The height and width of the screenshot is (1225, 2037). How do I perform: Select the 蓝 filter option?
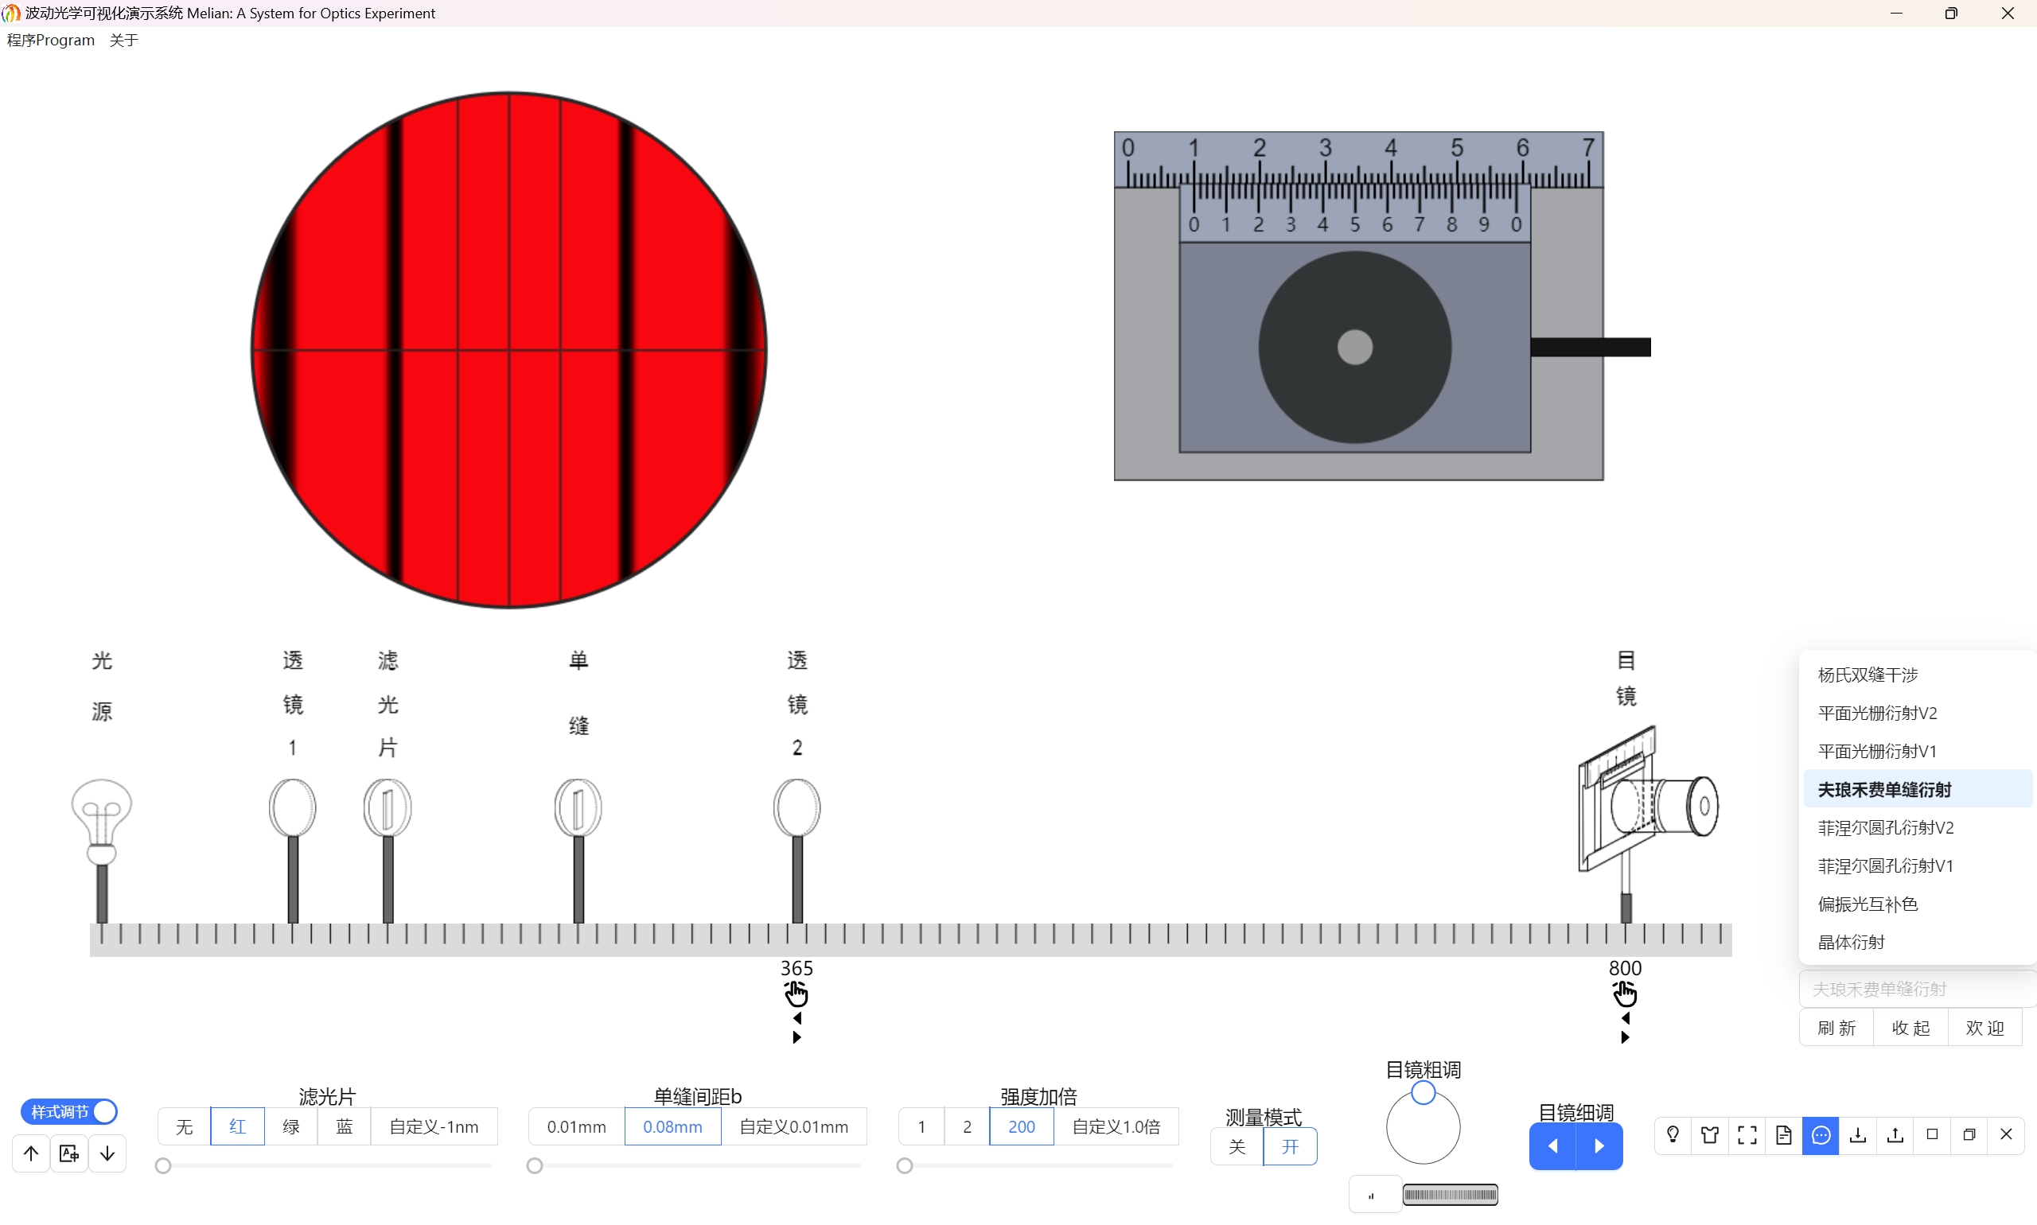(344, 1126)
